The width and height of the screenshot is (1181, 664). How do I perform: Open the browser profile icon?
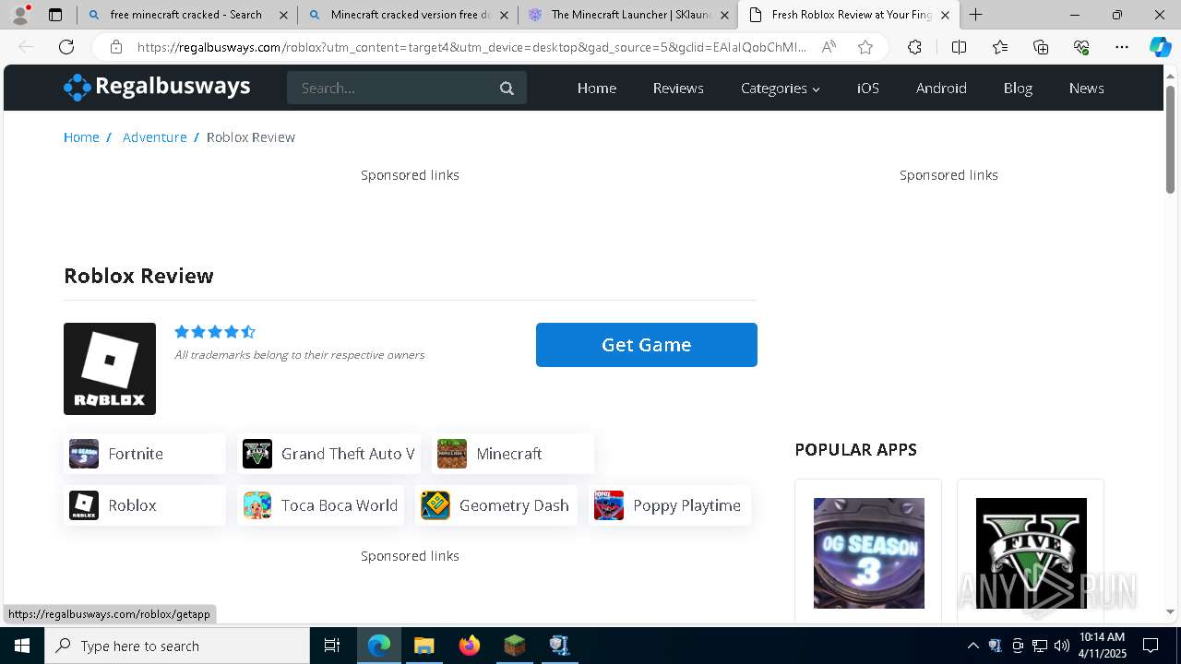(20, 15)
